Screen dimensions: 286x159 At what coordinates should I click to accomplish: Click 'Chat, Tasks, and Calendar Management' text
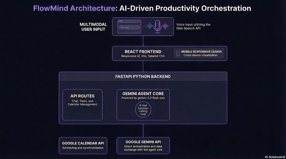(x=82, y=103)
